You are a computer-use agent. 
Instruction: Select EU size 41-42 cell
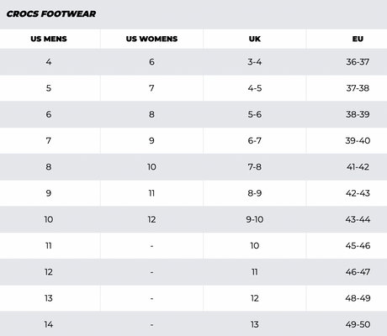[358, 167]
